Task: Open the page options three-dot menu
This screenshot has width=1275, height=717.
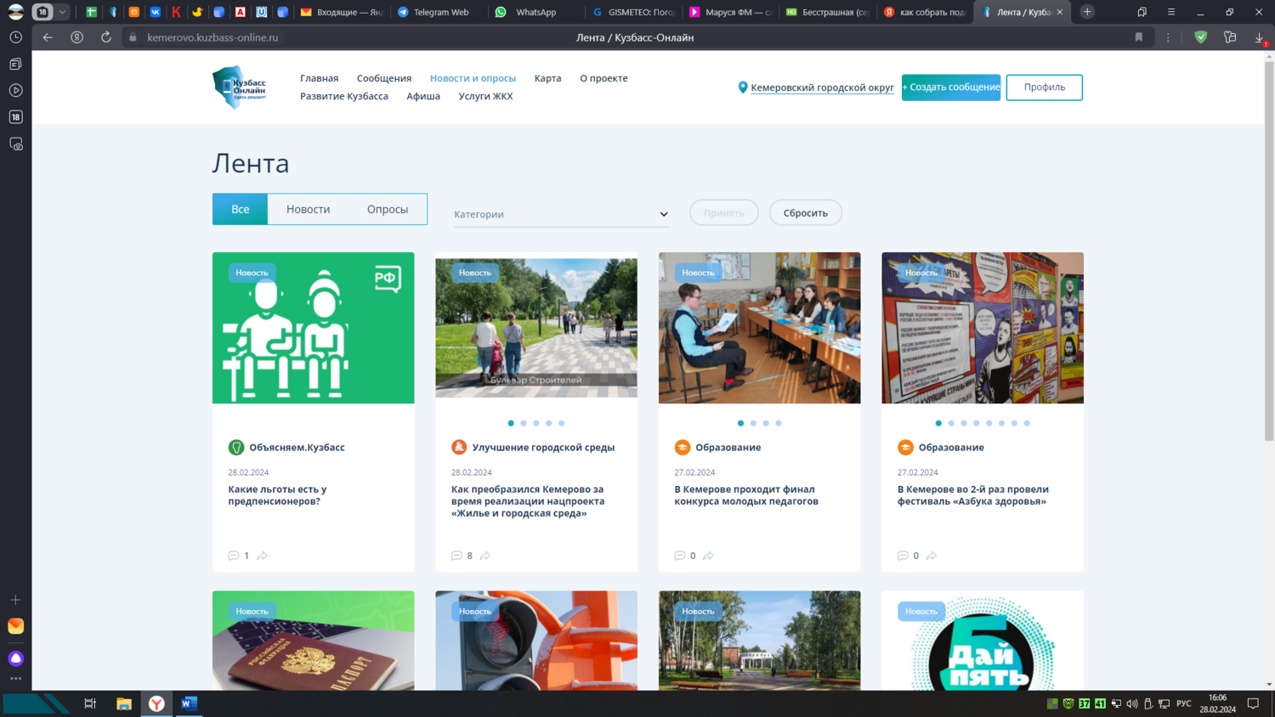Action: point(1168,37)
